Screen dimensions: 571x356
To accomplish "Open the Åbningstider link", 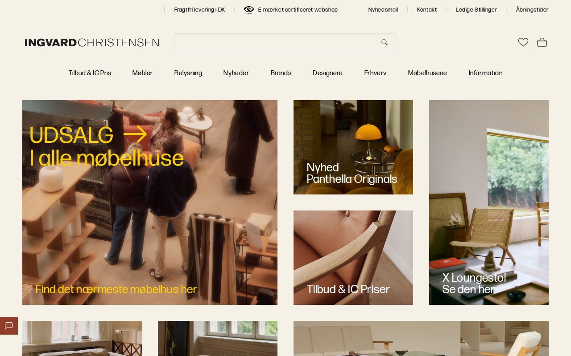I will tap(532, 10).
